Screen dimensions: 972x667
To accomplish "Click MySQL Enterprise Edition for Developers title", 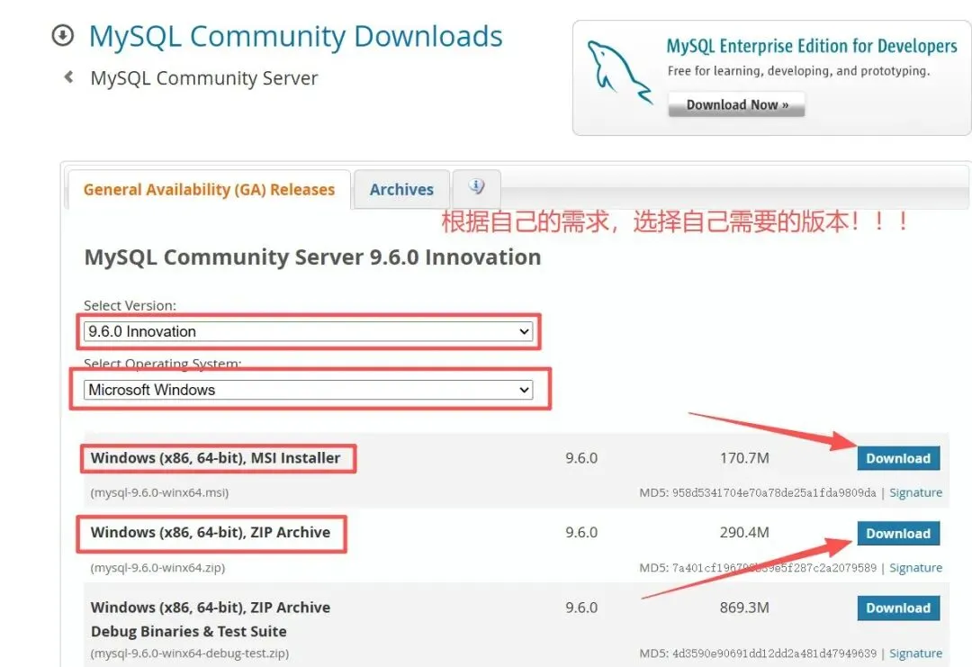I will pos(812,46).
